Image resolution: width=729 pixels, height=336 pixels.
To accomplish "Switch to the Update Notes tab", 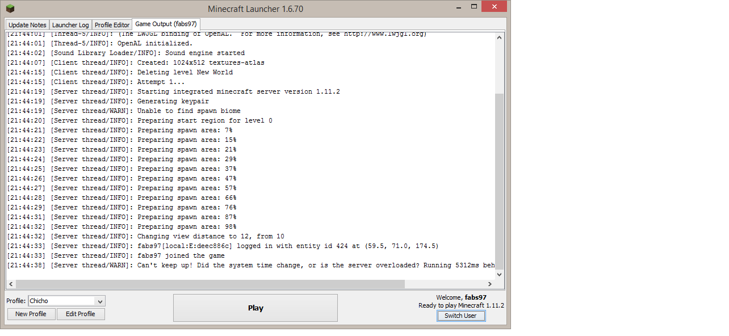I will tap(27, 25).
